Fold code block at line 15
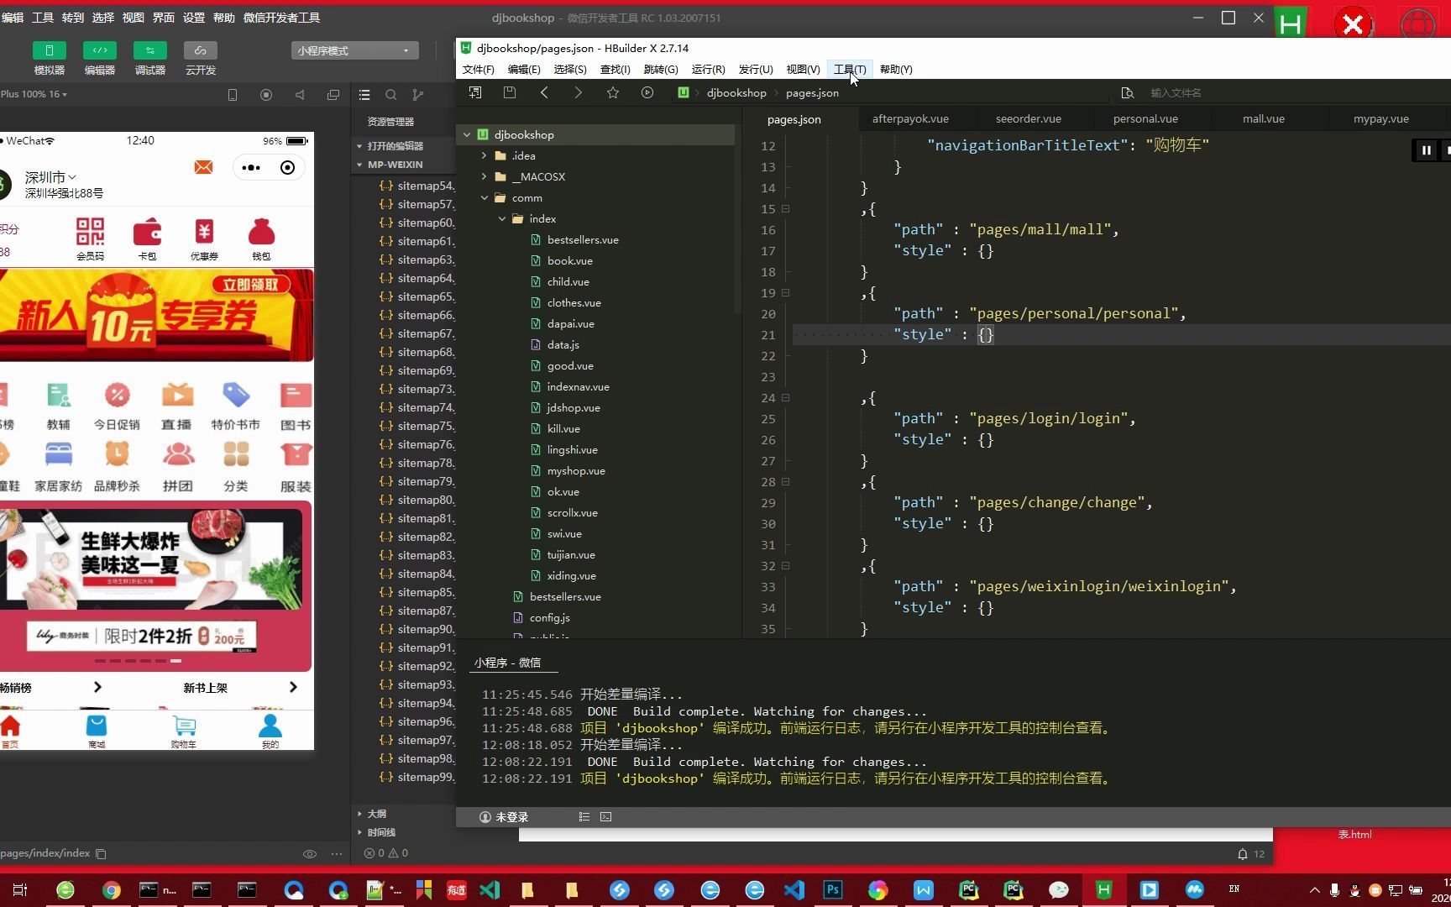 tap(786, 208)
